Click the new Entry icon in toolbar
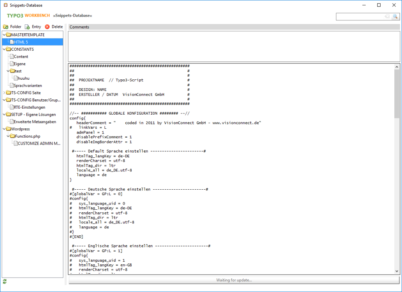The image size is (402, 292). tap(27, 27)
